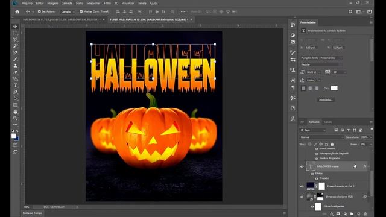Open the Imagem menu
Screen dimensions: 386x217
click(52, 3)
